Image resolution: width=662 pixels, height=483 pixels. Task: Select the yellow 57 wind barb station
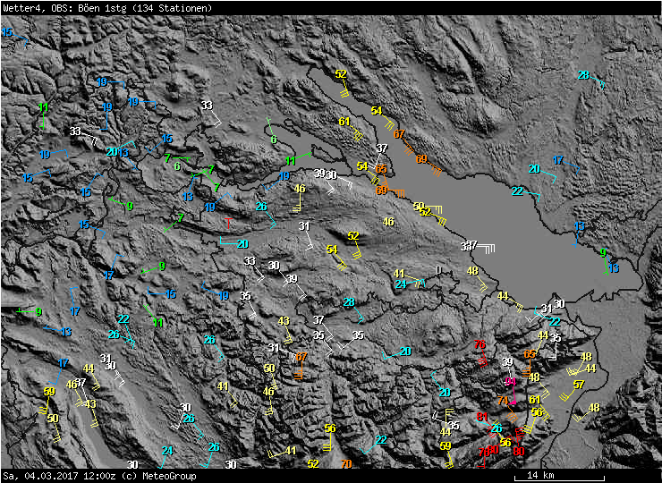click(579, 385)
